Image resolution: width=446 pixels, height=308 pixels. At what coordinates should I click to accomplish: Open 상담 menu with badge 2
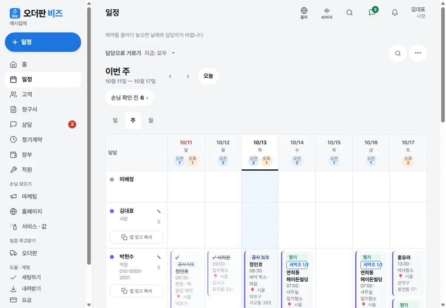43,124
